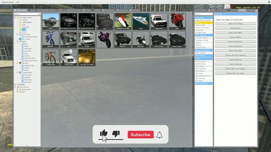
Task: Spawn the Niva off-road car icon
Action: (50, 22)
